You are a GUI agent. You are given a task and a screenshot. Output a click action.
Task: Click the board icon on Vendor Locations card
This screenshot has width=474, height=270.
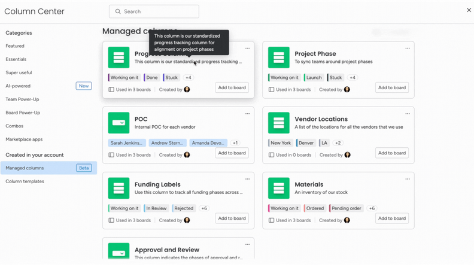(272, 155)
